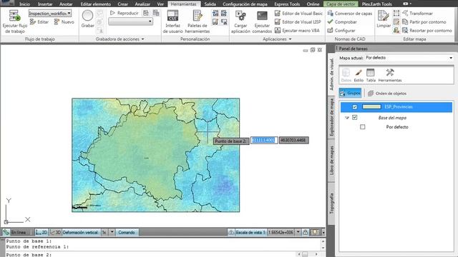
Task: Click Orden de objetos button
Action: tap(387, 94)
